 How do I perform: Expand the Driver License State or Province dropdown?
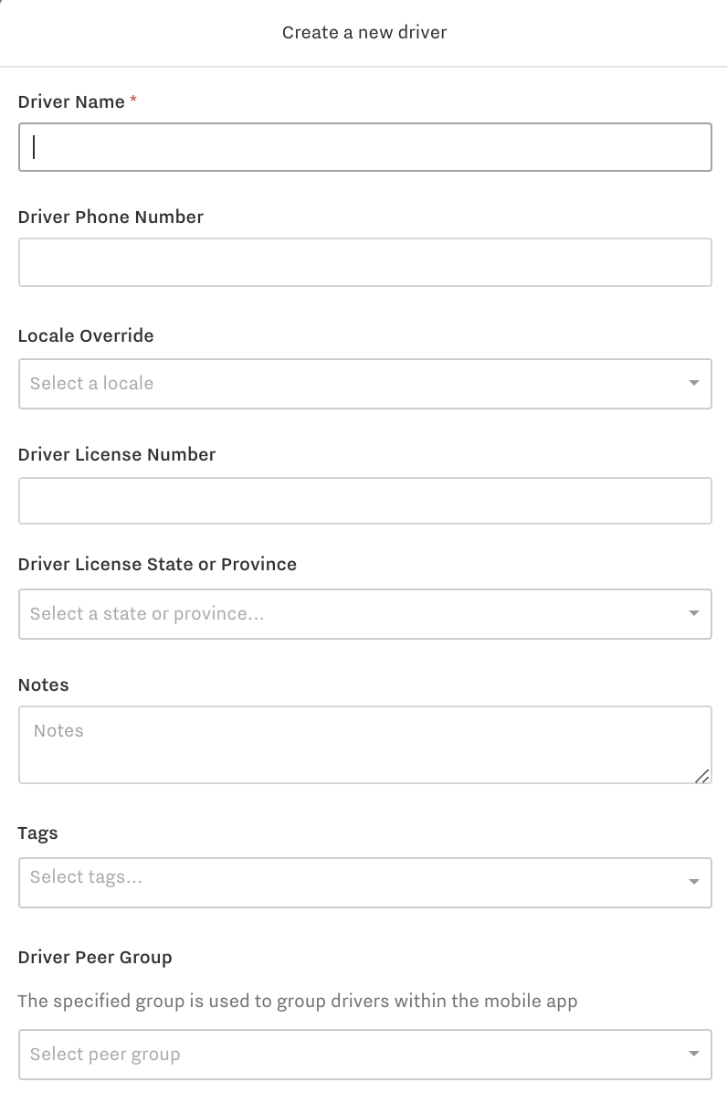(365, 613)
